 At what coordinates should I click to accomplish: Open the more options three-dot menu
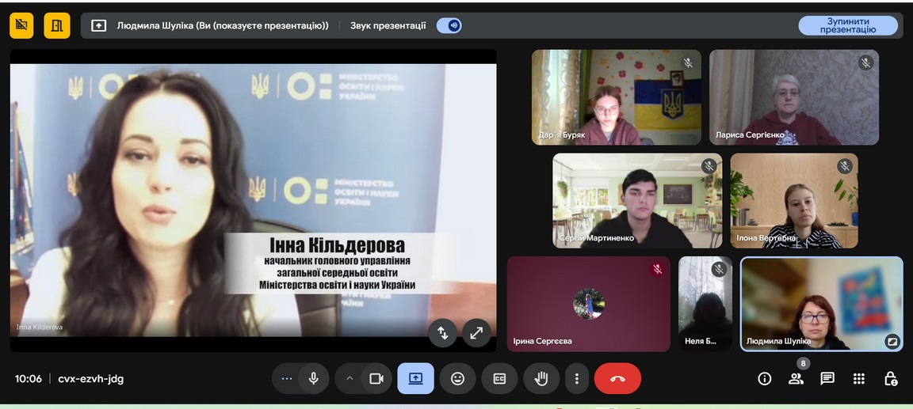tap(577, 379)
